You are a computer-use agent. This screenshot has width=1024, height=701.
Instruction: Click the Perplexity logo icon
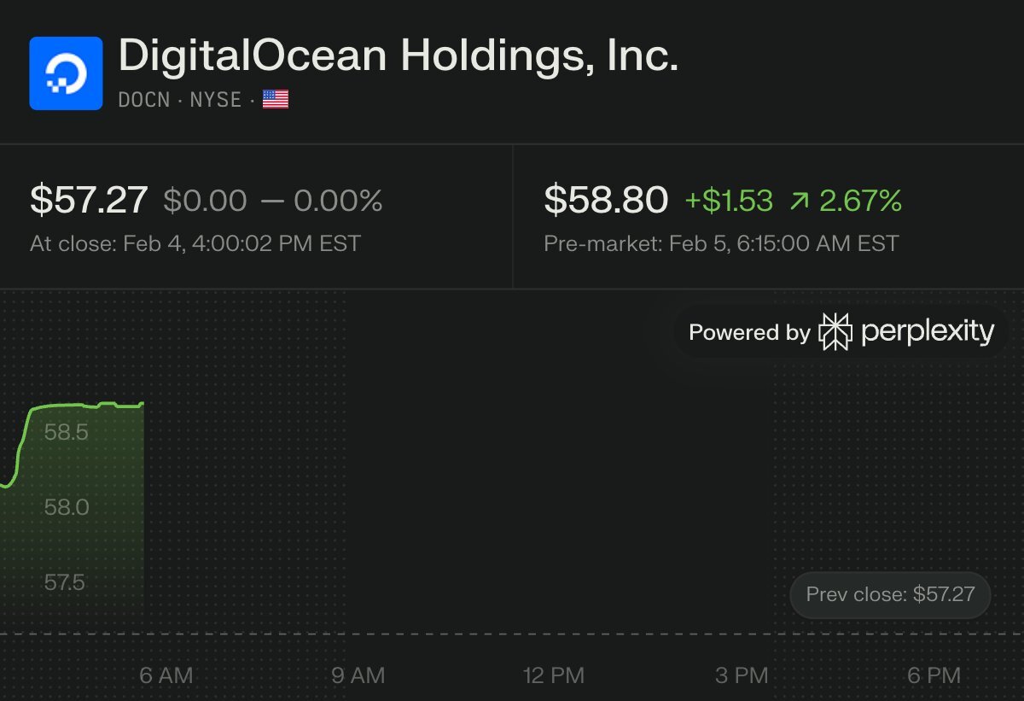click(835, 332)
